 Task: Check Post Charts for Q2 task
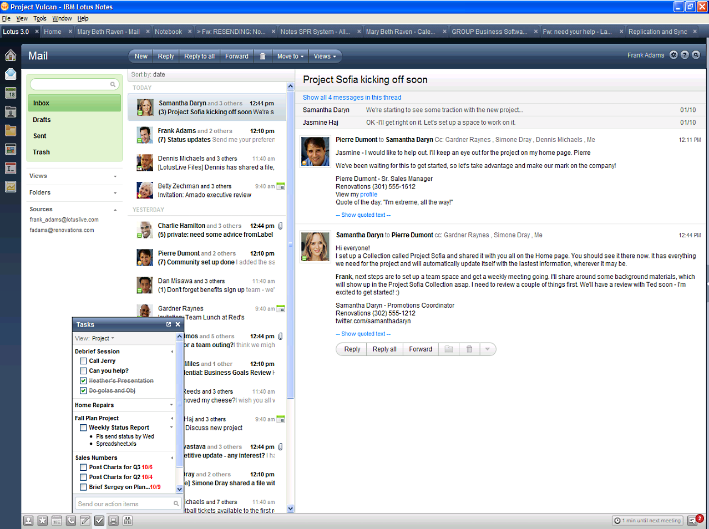(83, 477)
